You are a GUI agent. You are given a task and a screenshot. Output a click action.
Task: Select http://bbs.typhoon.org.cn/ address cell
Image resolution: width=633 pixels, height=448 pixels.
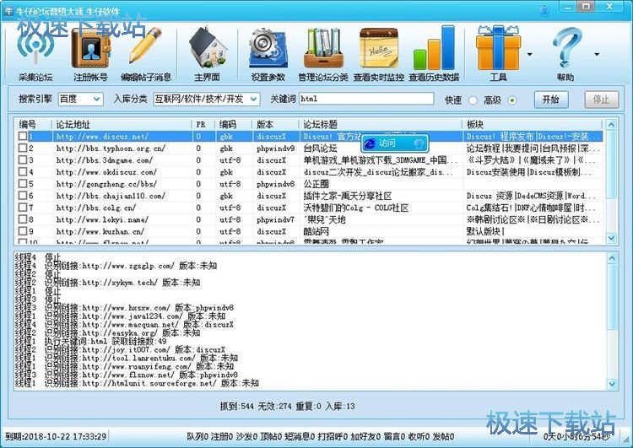pos(111,148)
